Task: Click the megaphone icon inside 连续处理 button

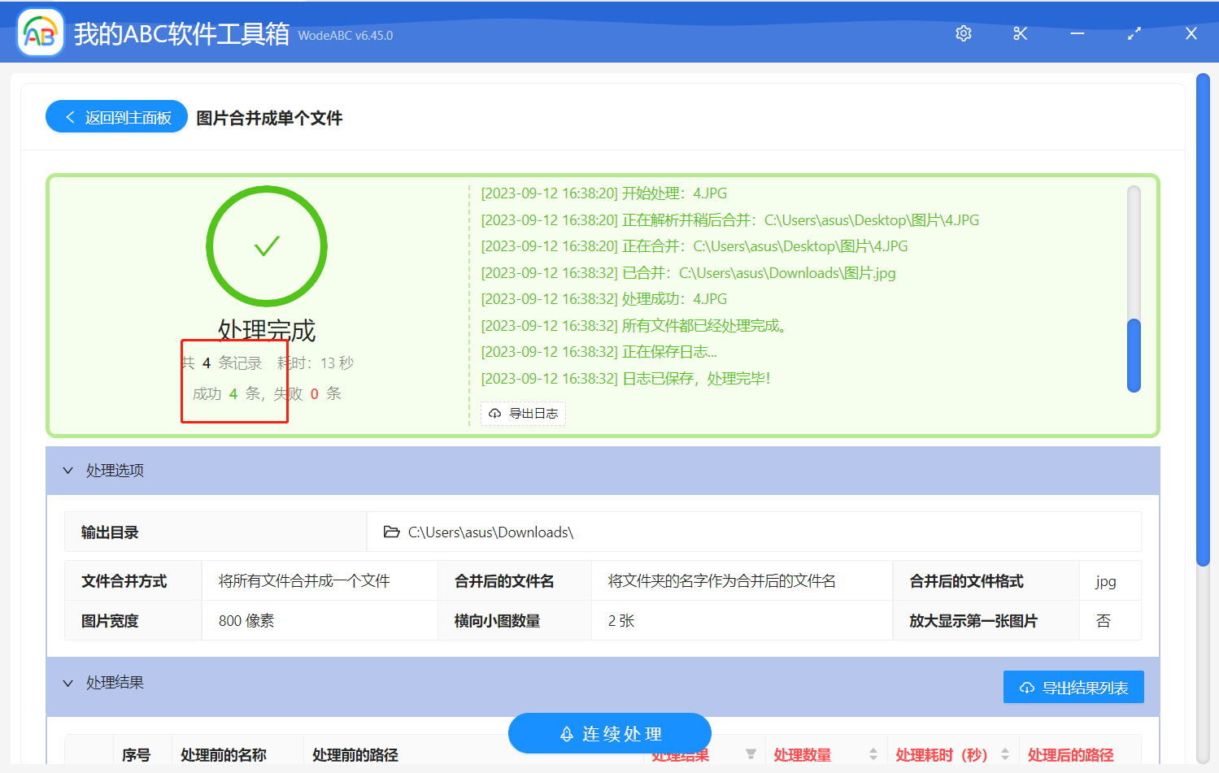Action: click(565, 733)
